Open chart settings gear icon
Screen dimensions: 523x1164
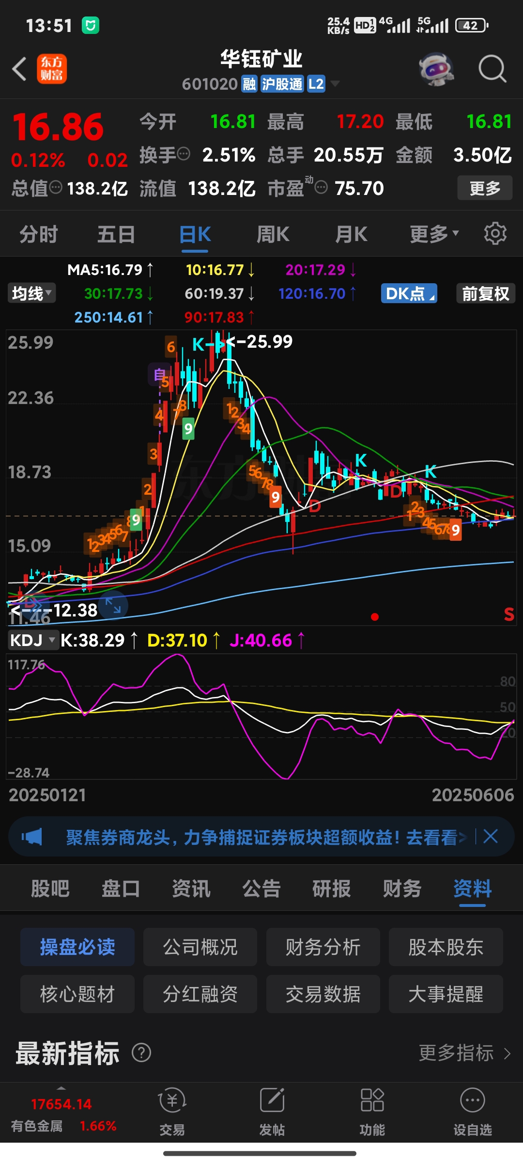click(x=495, y=234)
